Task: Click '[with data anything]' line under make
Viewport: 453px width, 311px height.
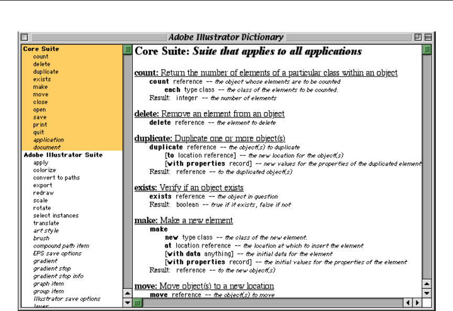Action: click(x=249, y=254)
